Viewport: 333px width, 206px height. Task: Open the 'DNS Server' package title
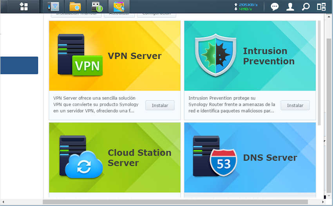[x=270, y=157]
